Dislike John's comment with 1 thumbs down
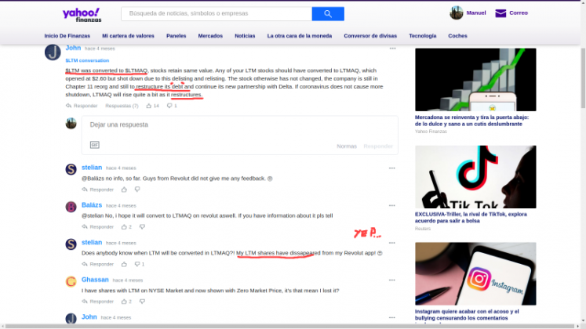The width and height of the screenshot is (586, 329). pos(169,106)
